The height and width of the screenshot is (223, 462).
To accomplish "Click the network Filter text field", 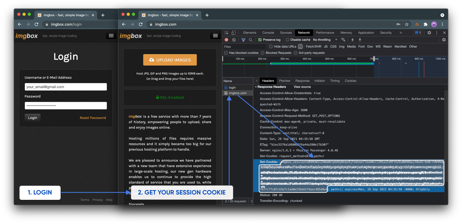I will pos(244,47).
